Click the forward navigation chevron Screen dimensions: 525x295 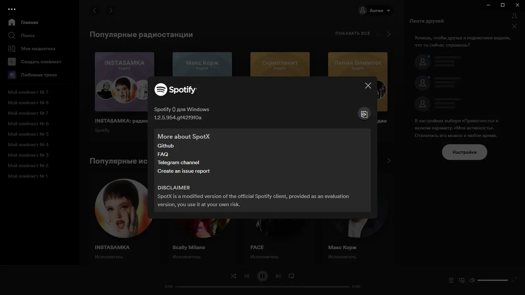pyautogui.click(x=111, y=10)
